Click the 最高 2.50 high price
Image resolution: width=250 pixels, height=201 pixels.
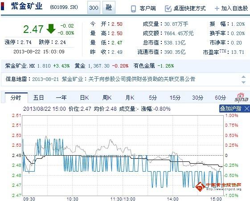click(x=117, y=33)
